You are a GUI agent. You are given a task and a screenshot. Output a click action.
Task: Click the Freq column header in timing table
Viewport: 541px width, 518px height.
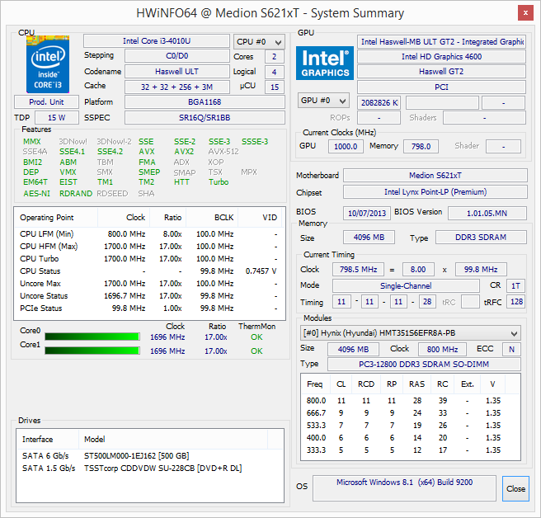click(315, 384)
